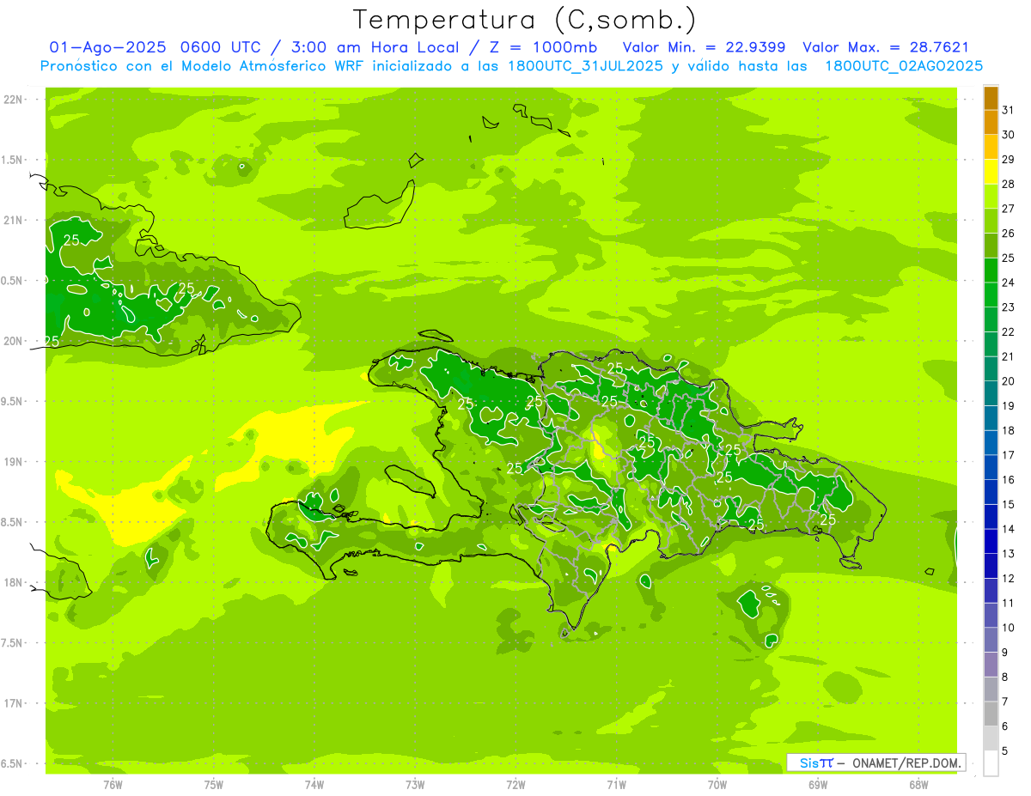Click the '76W' longitude axis label
1031x796 pixels.
click(x=113, y=784)
